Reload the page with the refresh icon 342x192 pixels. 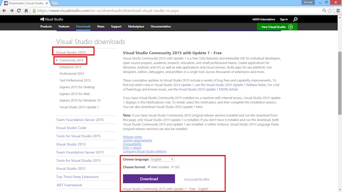tap(19, 11)
